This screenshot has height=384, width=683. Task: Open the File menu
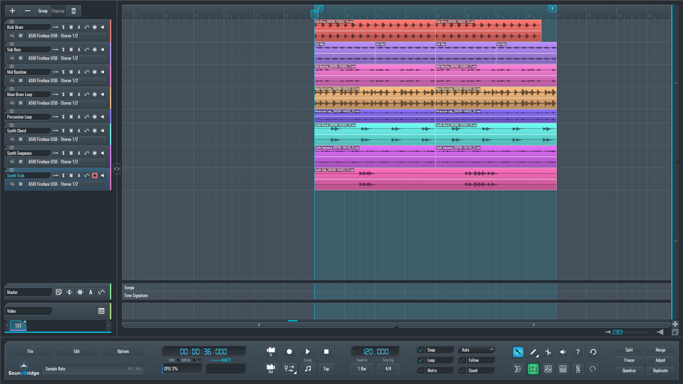pos(30,351)
